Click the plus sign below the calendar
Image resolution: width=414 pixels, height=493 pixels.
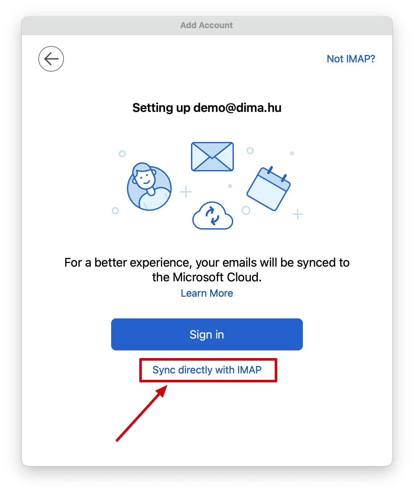pyautogui.click(x=298, y=214)
